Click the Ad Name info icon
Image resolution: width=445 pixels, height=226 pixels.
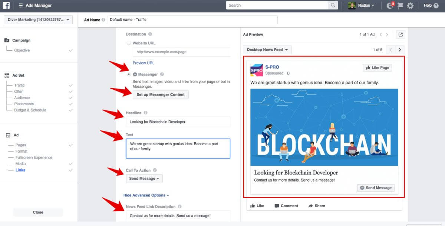(x=103, y=20)
